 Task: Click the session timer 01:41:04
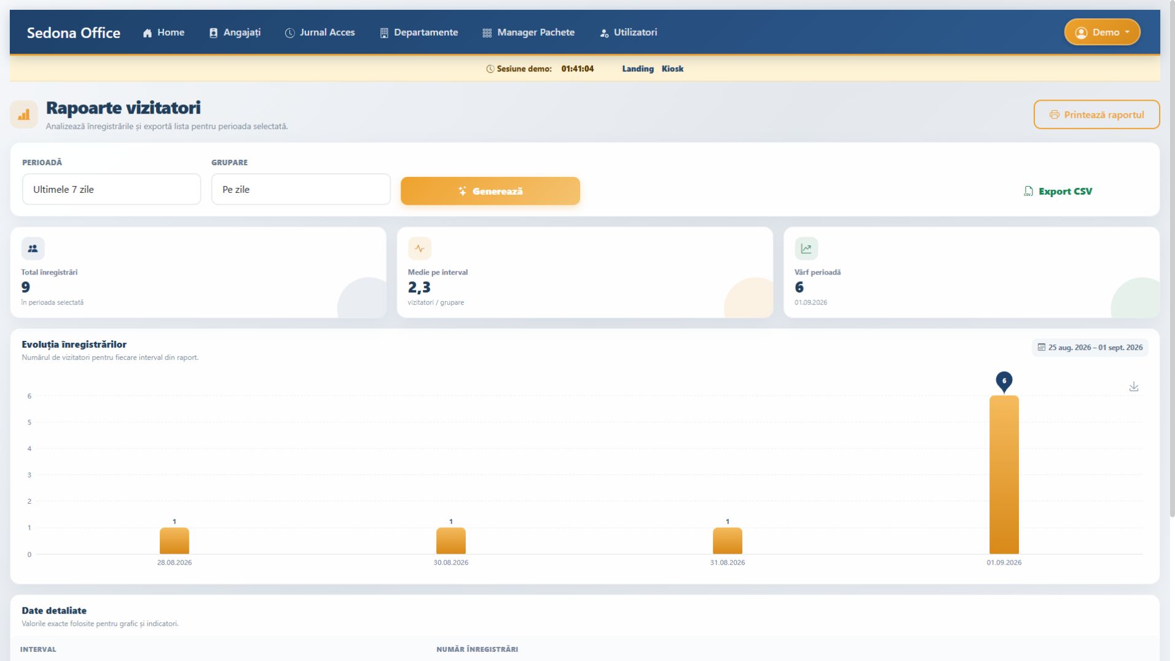pos(578,69)
